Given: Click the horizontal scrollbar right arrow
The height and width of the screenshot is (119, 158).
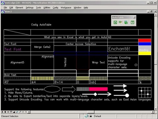Looking at the screenshot, I should click(x=153, y=112).
